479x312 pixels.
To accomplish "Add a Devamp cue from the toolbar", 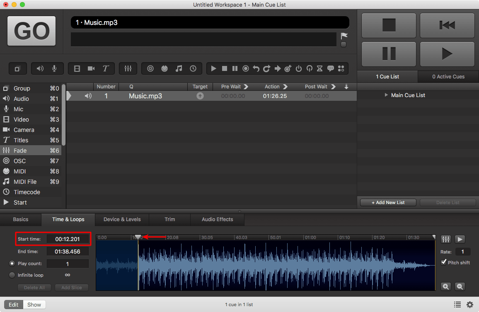I will (267, 68).
